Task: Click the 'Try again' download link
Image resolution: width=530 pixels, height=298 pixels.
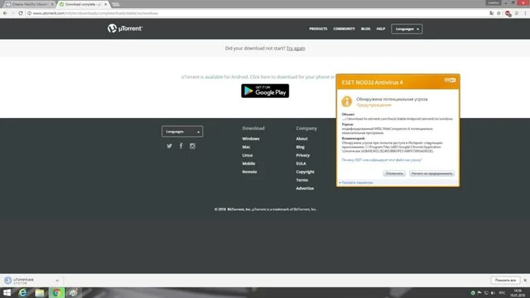Action: [x=295, y=48]
